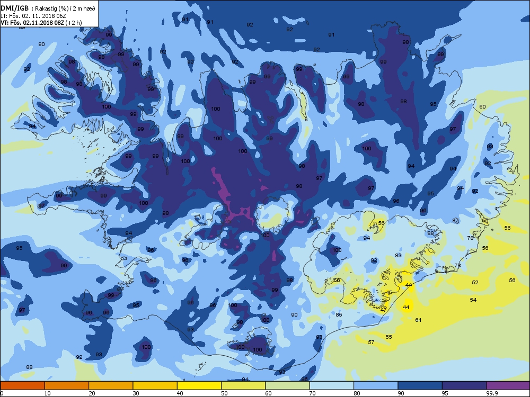Click the 'VT: Fös. 02.11.2018 08Z (+2 h)' line

tap(41, 23)
